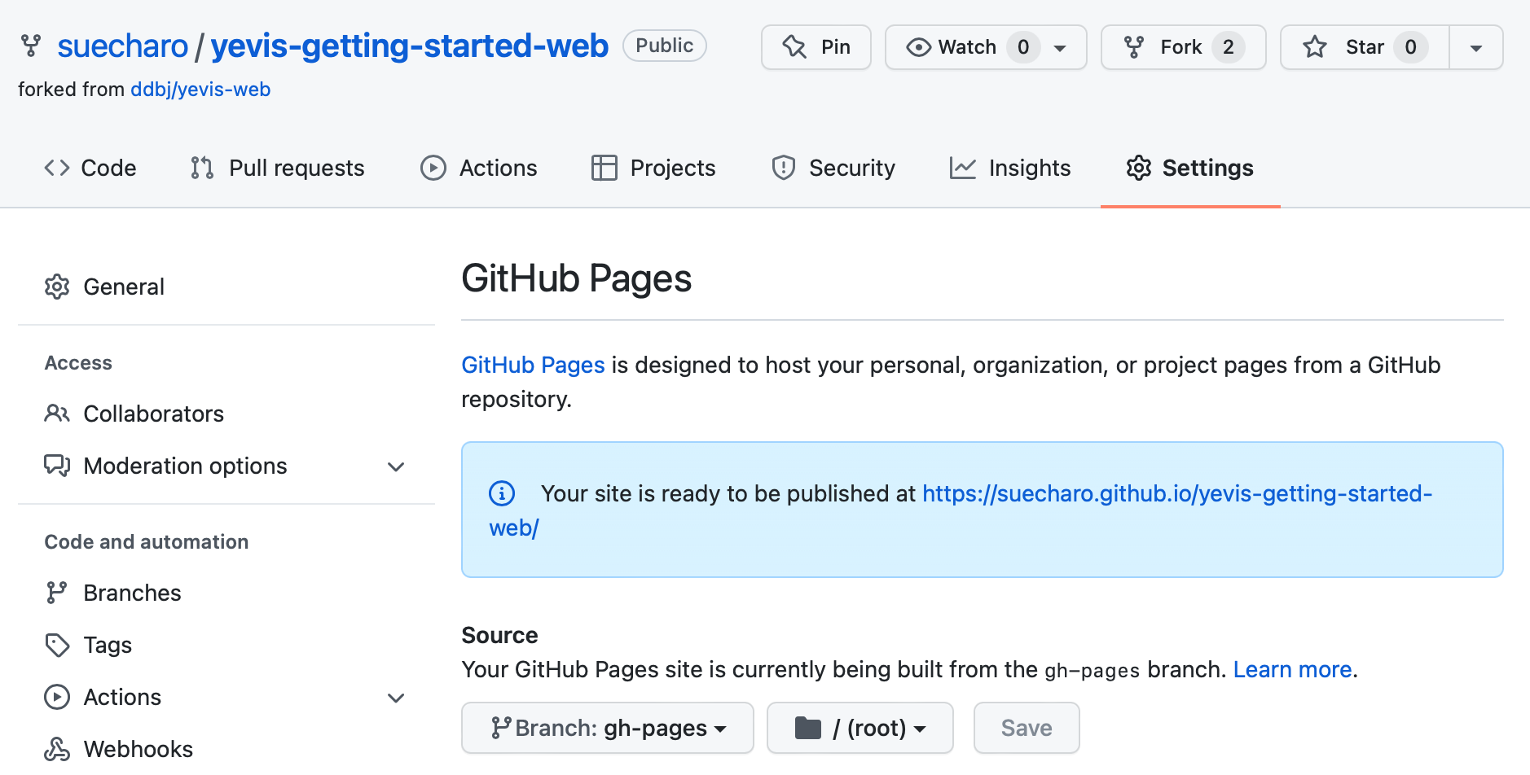Expand the sidebar Actions section
Screen dimensions: 1530x775
tap(396, 698)
